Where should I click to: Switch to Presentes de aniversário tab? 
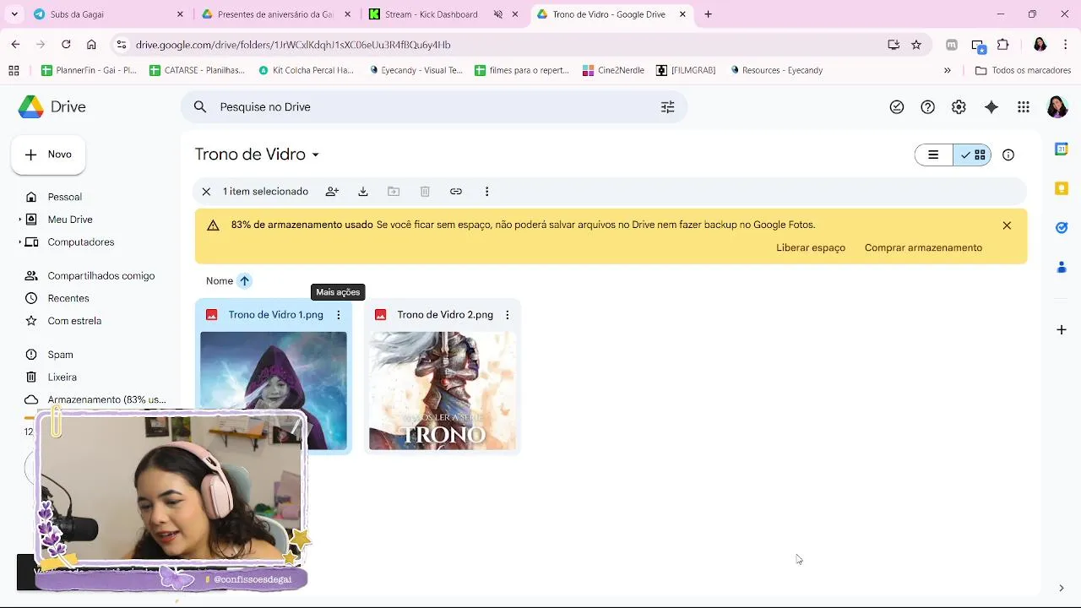[x=274, y=14]
